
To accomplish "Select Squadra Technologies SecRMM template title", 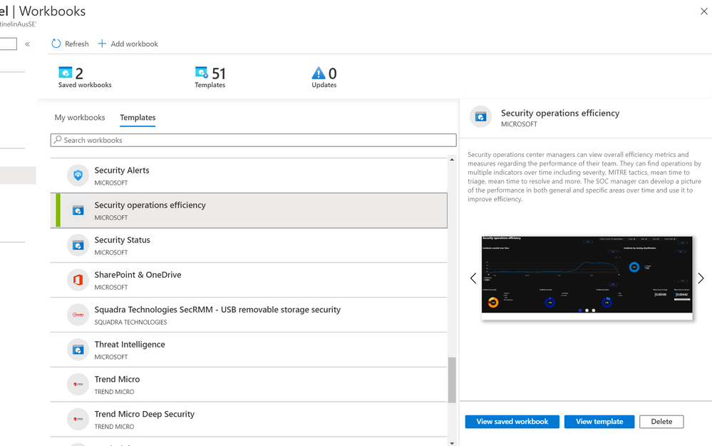I will 217,309.
